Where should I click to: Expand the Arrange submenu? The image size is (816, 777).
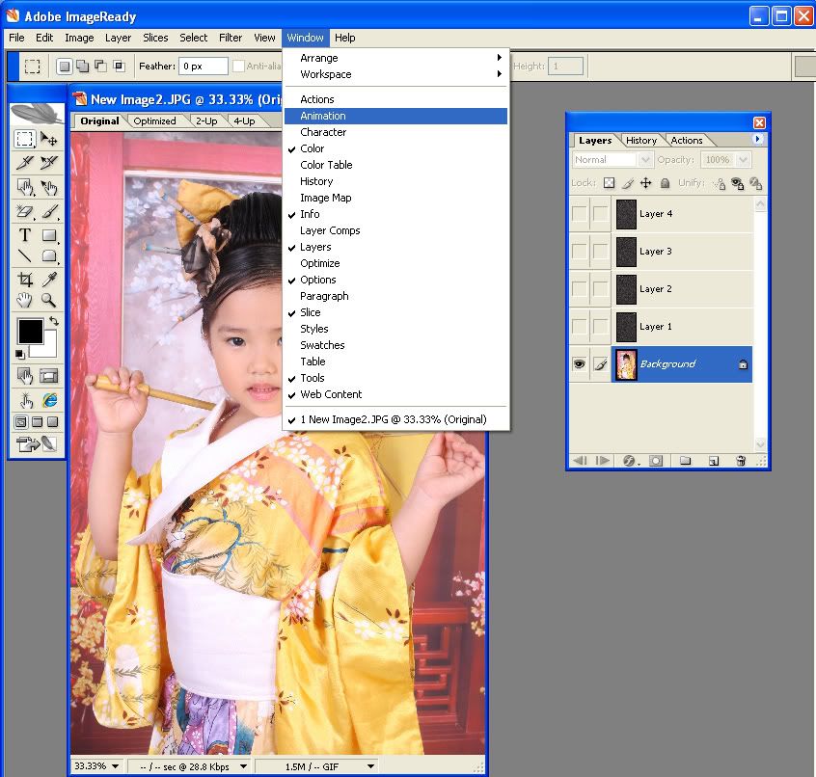(x=400, y=58)
